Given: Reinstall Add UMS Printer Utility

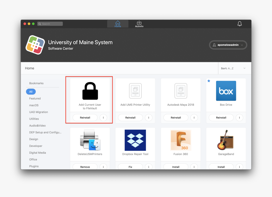Looking at the screenshot, I should click(x=130, y=117).
